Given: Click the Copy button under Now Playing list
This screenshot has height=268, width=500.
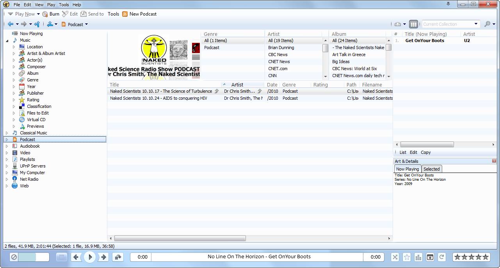Looking at the screenshot, I should coord(425,152).
